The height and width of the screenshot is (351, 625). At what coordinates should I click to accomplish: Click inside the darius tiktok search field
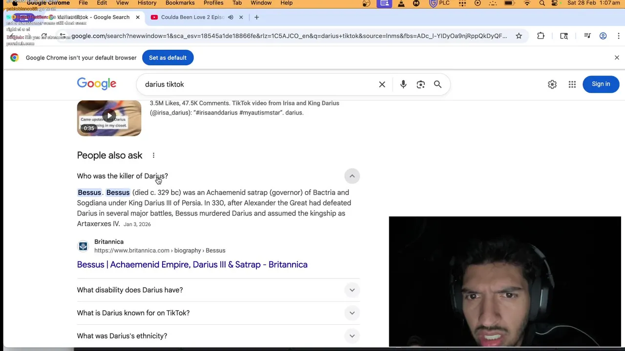coord(259,84)
